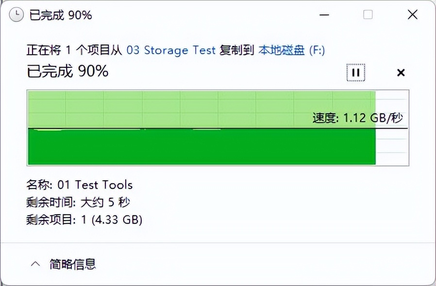The height and width of the screenshot is (286, 436).
Task: Click the 速度: 1.12 GB/秒 speed label
Action: 357,118
